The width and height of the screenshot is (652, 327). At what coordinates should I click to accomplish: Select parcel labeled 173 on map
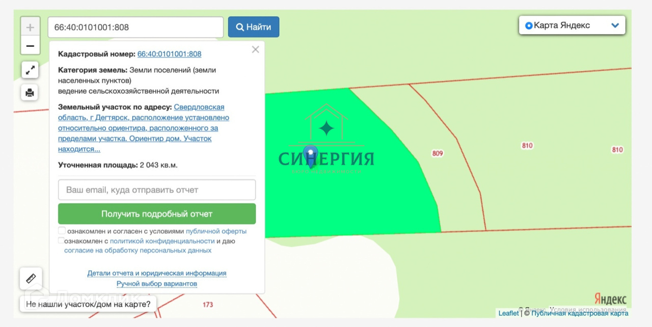coord(207,305)
